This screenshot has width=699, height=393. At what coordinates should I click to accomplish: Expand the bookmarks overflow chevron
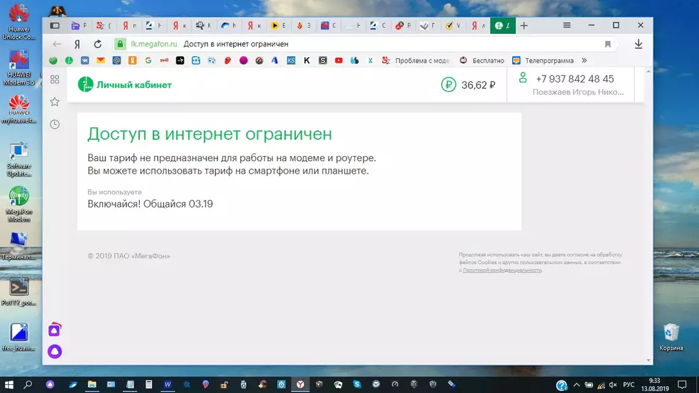584,60
